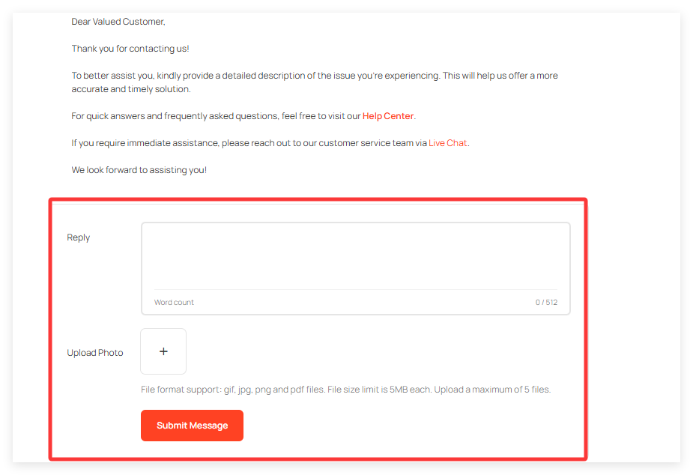Click the "If you require immediate assistance" text
Image resolution: width=693 pixels, height=475 pixels.
point(249,143)
